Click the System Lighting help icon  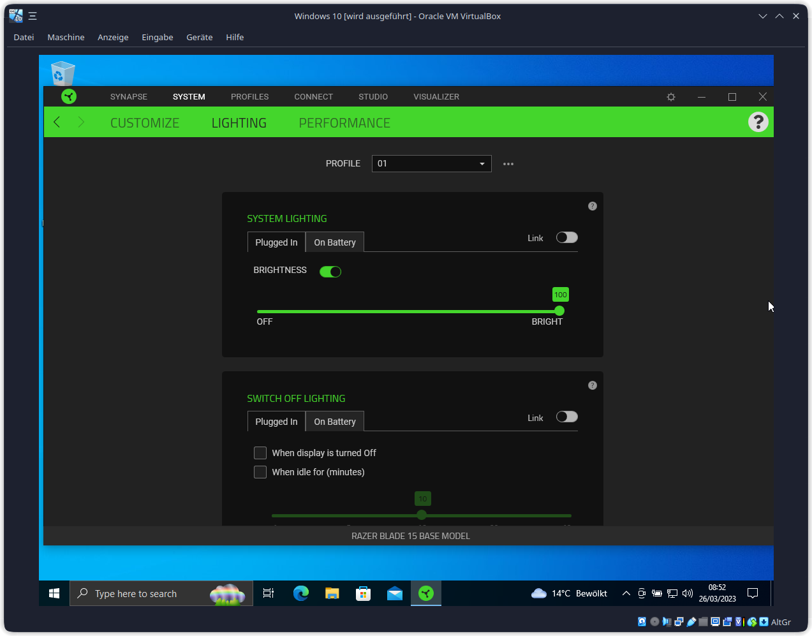[x=592, y=205]
